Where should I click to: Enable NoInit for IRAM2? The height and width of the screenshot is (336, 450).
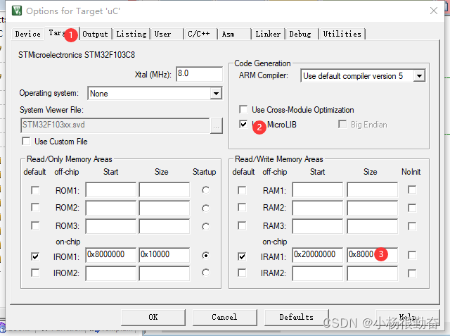(x=412, y=273)
